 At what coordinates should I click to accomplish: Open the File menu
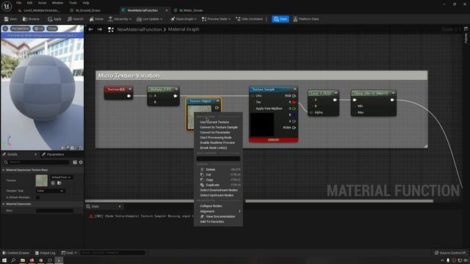pyautogui.click(x=18, y=3)
